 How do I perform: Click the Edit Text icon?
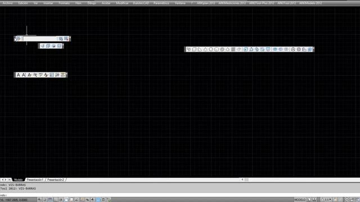[x=29, y=75]
